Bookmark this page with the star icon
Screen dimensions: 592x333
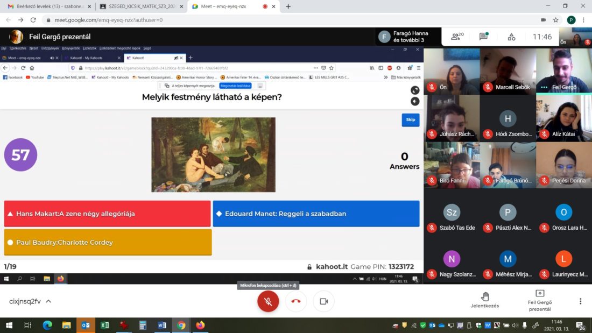[x=556, y=20]
